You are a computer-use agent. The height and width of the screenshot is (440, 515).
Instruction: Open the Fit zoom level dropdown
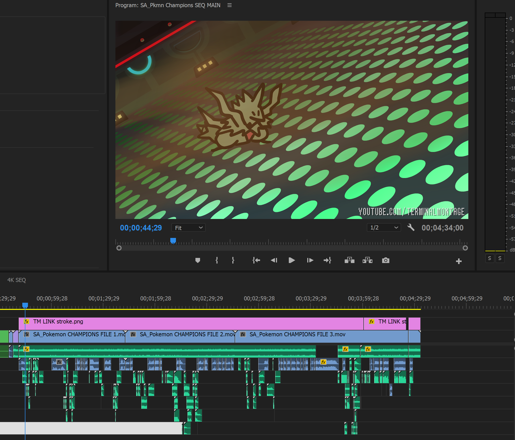click(x=189, y=228)
